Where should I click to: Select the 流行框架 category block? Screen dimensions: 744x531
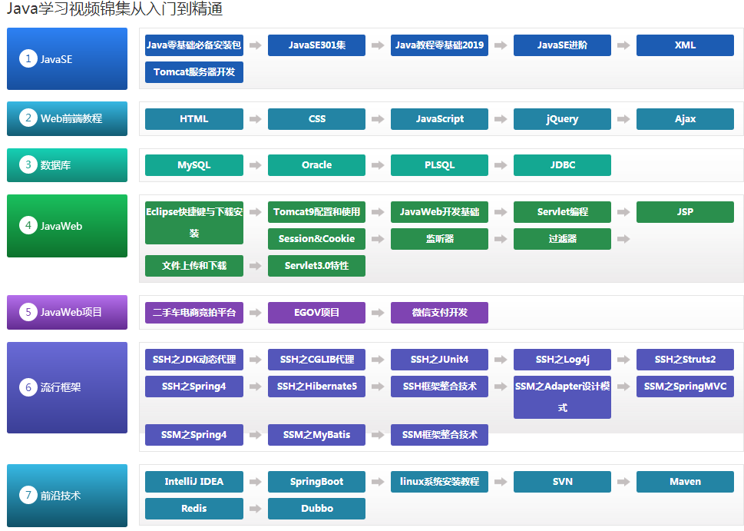coord(67,387)
